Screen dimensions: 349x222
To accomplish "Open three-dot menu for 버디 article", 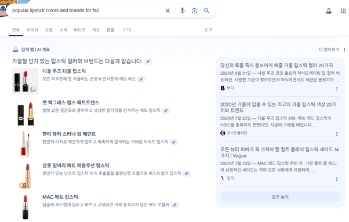I will click(337, 89).
